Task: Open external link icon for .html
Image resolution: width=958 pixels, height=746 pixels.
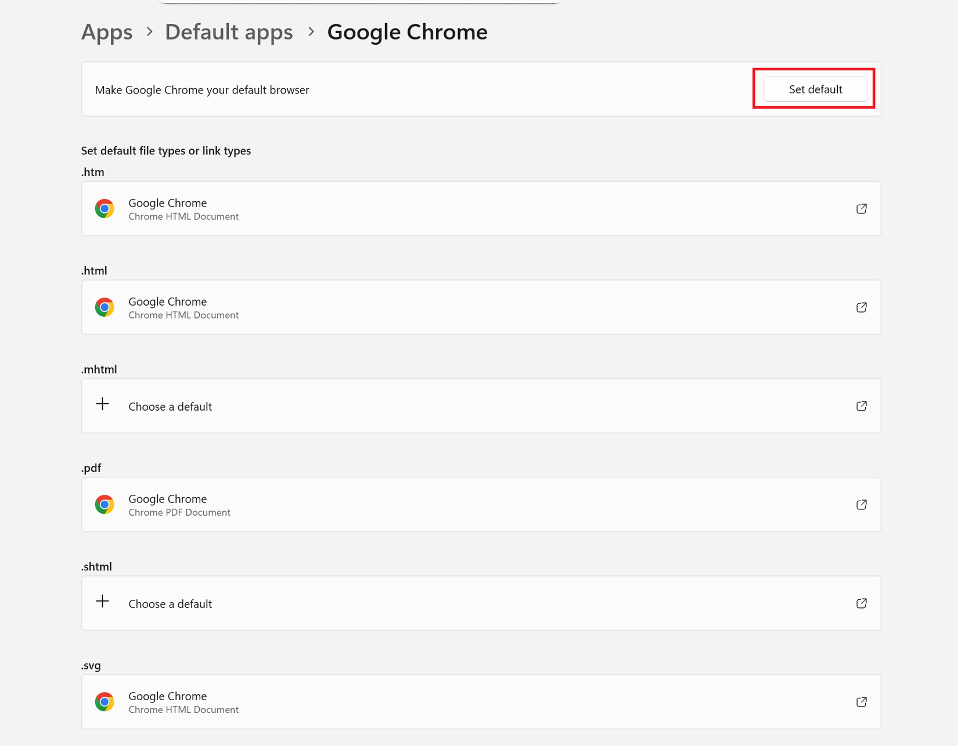Action: [862, 307]
